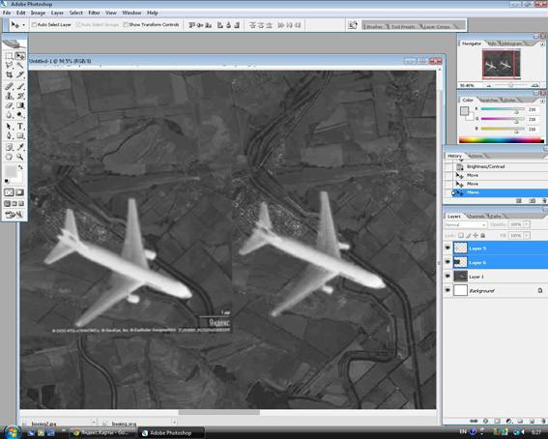
Task: Click the Navigator zoom slider
Action: click(x=511, y=85)
